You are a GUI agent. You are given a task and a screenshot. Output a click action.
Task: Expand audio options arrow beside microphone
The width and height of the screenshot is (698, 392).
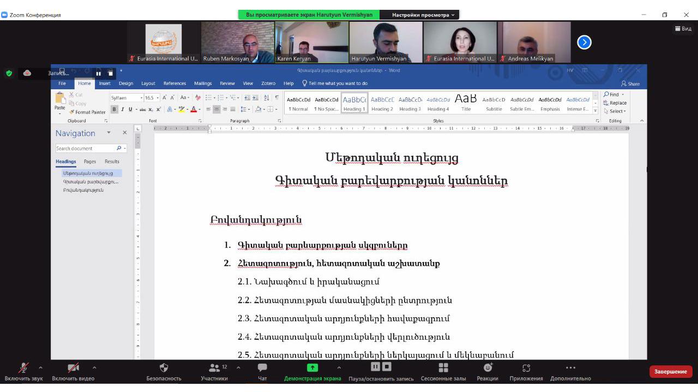pos(40,367)
